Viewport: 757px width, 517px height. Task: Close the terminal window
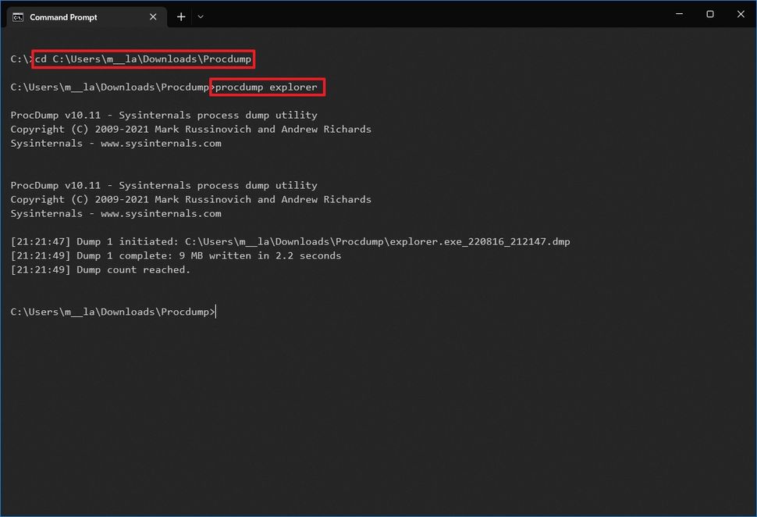pyautogui.click(x=741, y=14)
